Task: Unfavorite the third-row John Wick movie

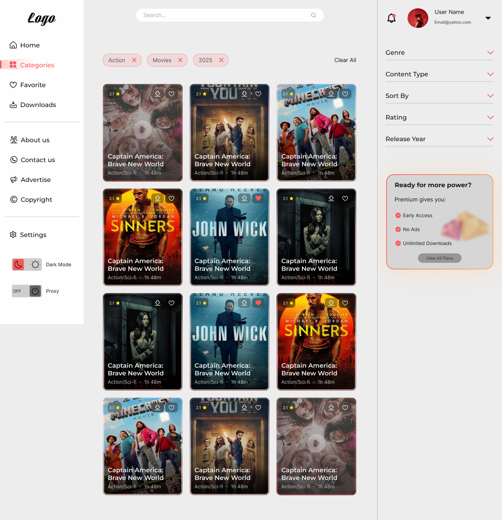Action: point(258,303)
